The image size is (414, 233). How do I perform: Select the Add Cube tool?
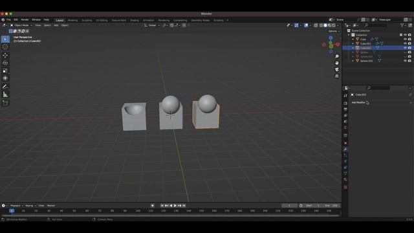5,103
